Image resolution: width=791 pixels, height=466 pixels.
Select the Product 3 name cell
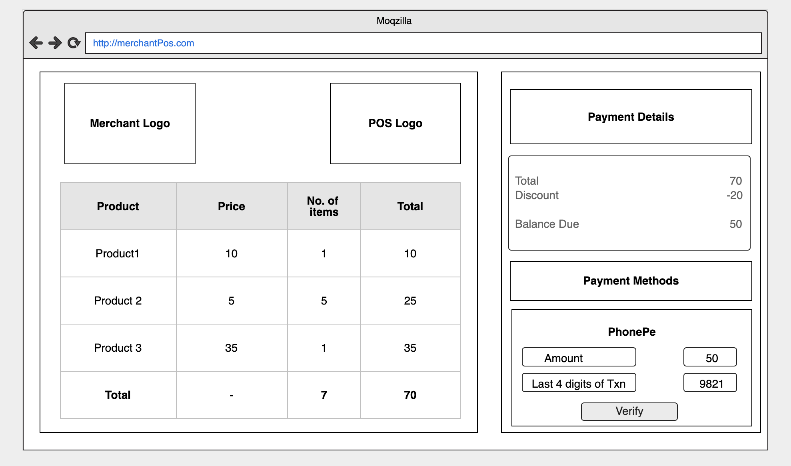click(x=118, y=348)
